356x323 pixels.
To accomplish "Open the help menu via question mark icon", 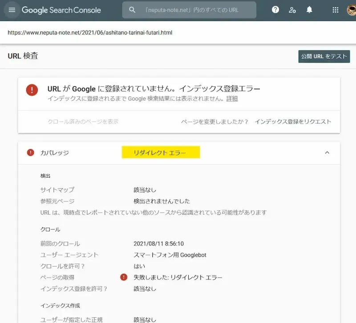I will point(275,9).
